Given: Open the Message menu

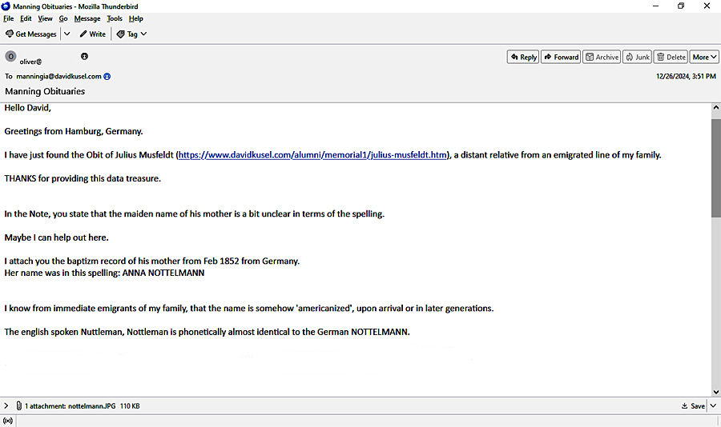Looking at the screenshot, I should [x=87, y=18].
